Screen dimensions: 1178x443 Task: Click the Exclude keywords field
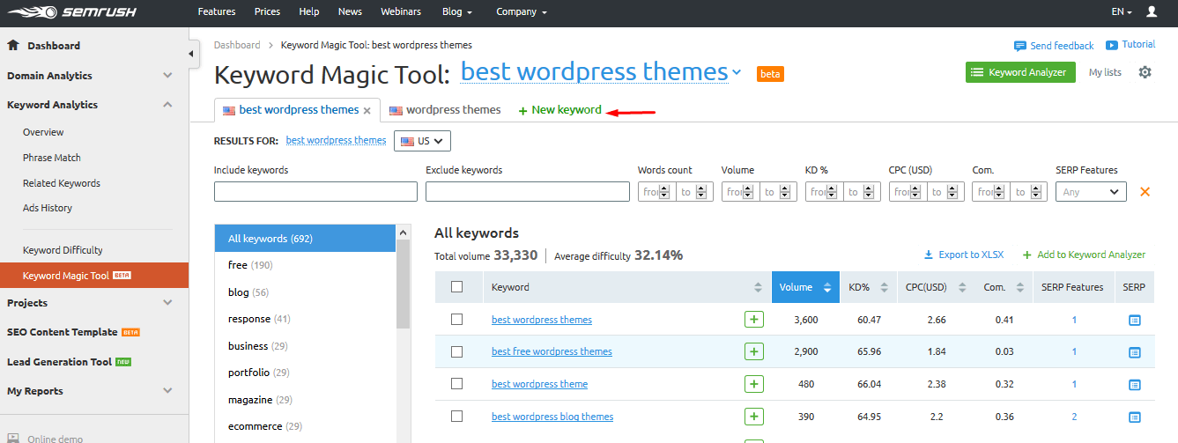coord(528,191)
